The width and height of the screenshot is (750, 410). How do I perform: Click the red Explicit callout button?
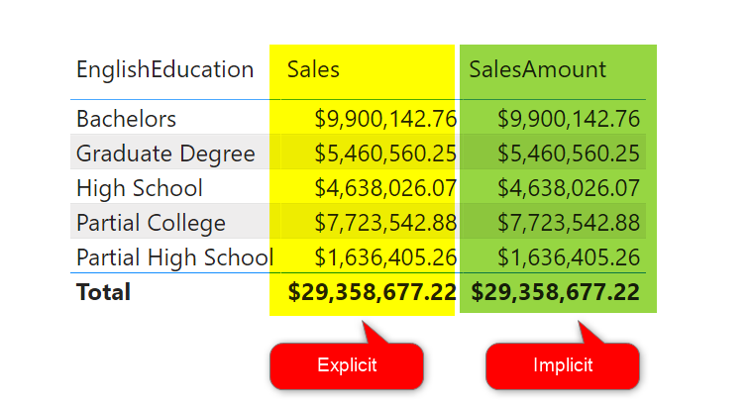point(347,366)
